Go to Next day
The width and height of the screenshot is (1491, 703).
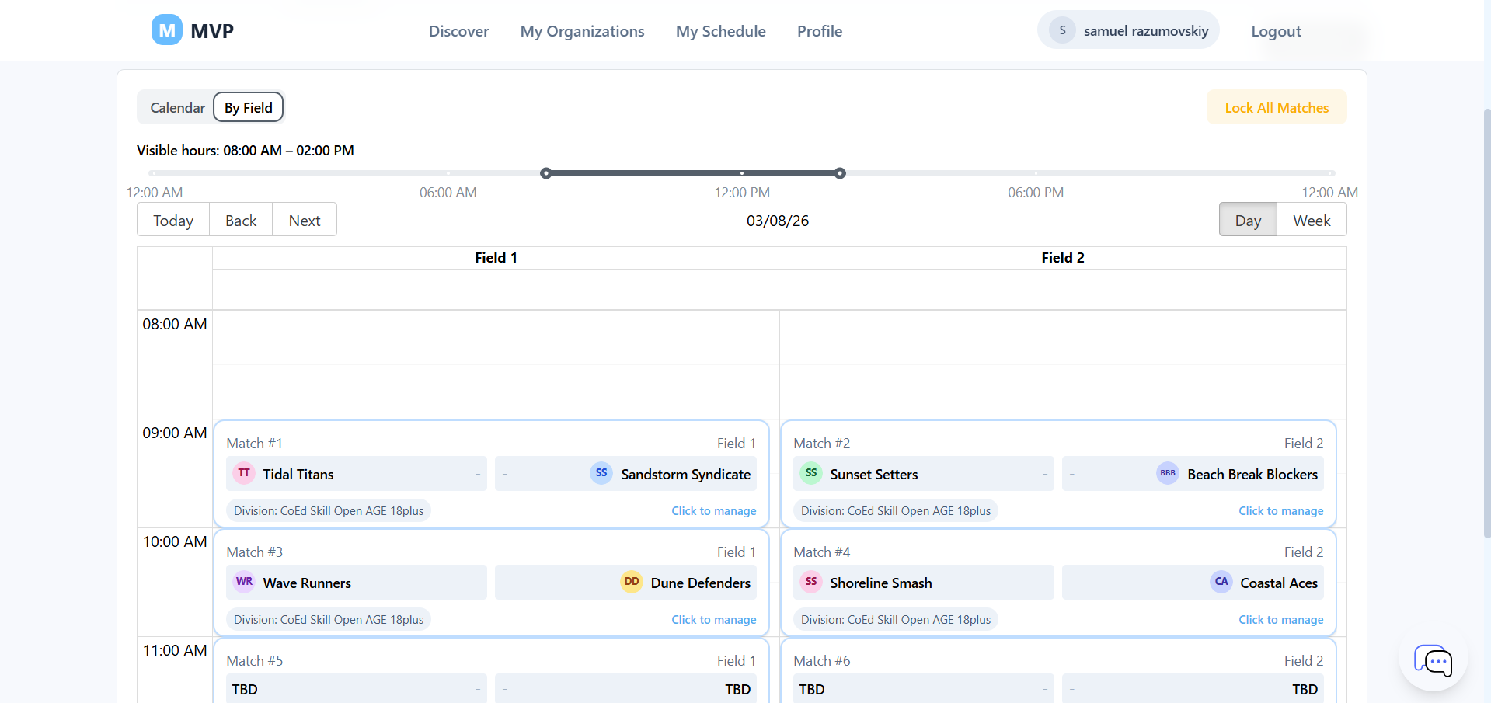click(x=305, y=220)
